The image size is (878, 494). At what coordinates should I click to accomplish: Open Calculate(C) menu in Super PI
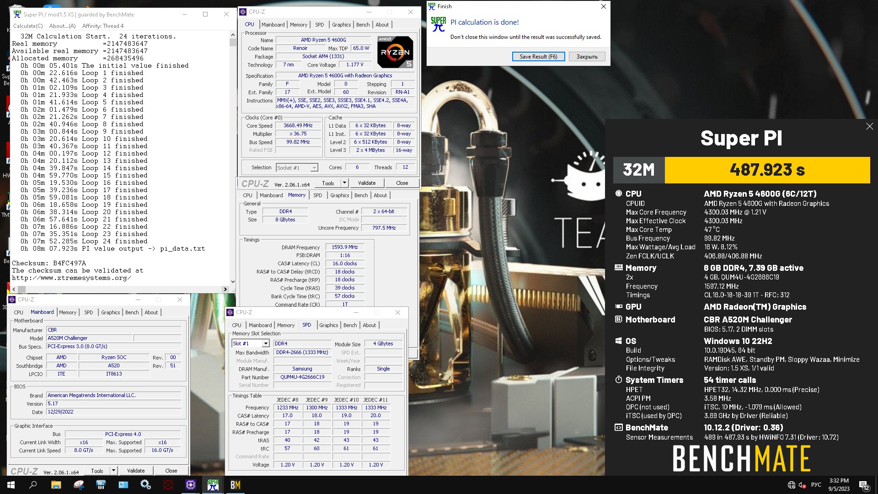(28, 26)
